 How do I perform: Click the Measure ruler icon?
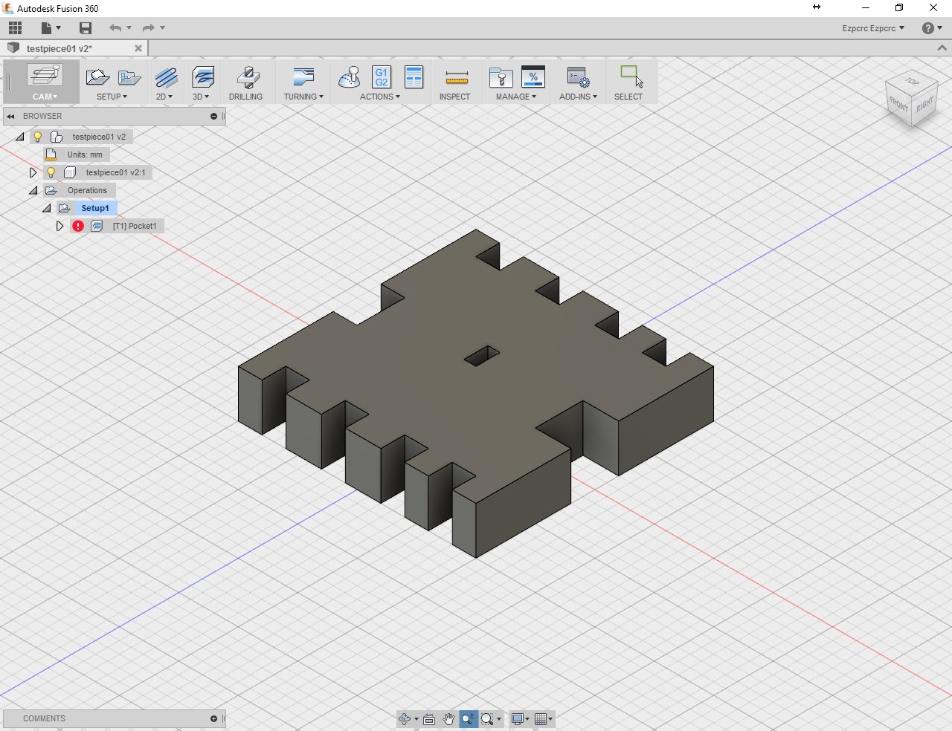pos(457,78)
